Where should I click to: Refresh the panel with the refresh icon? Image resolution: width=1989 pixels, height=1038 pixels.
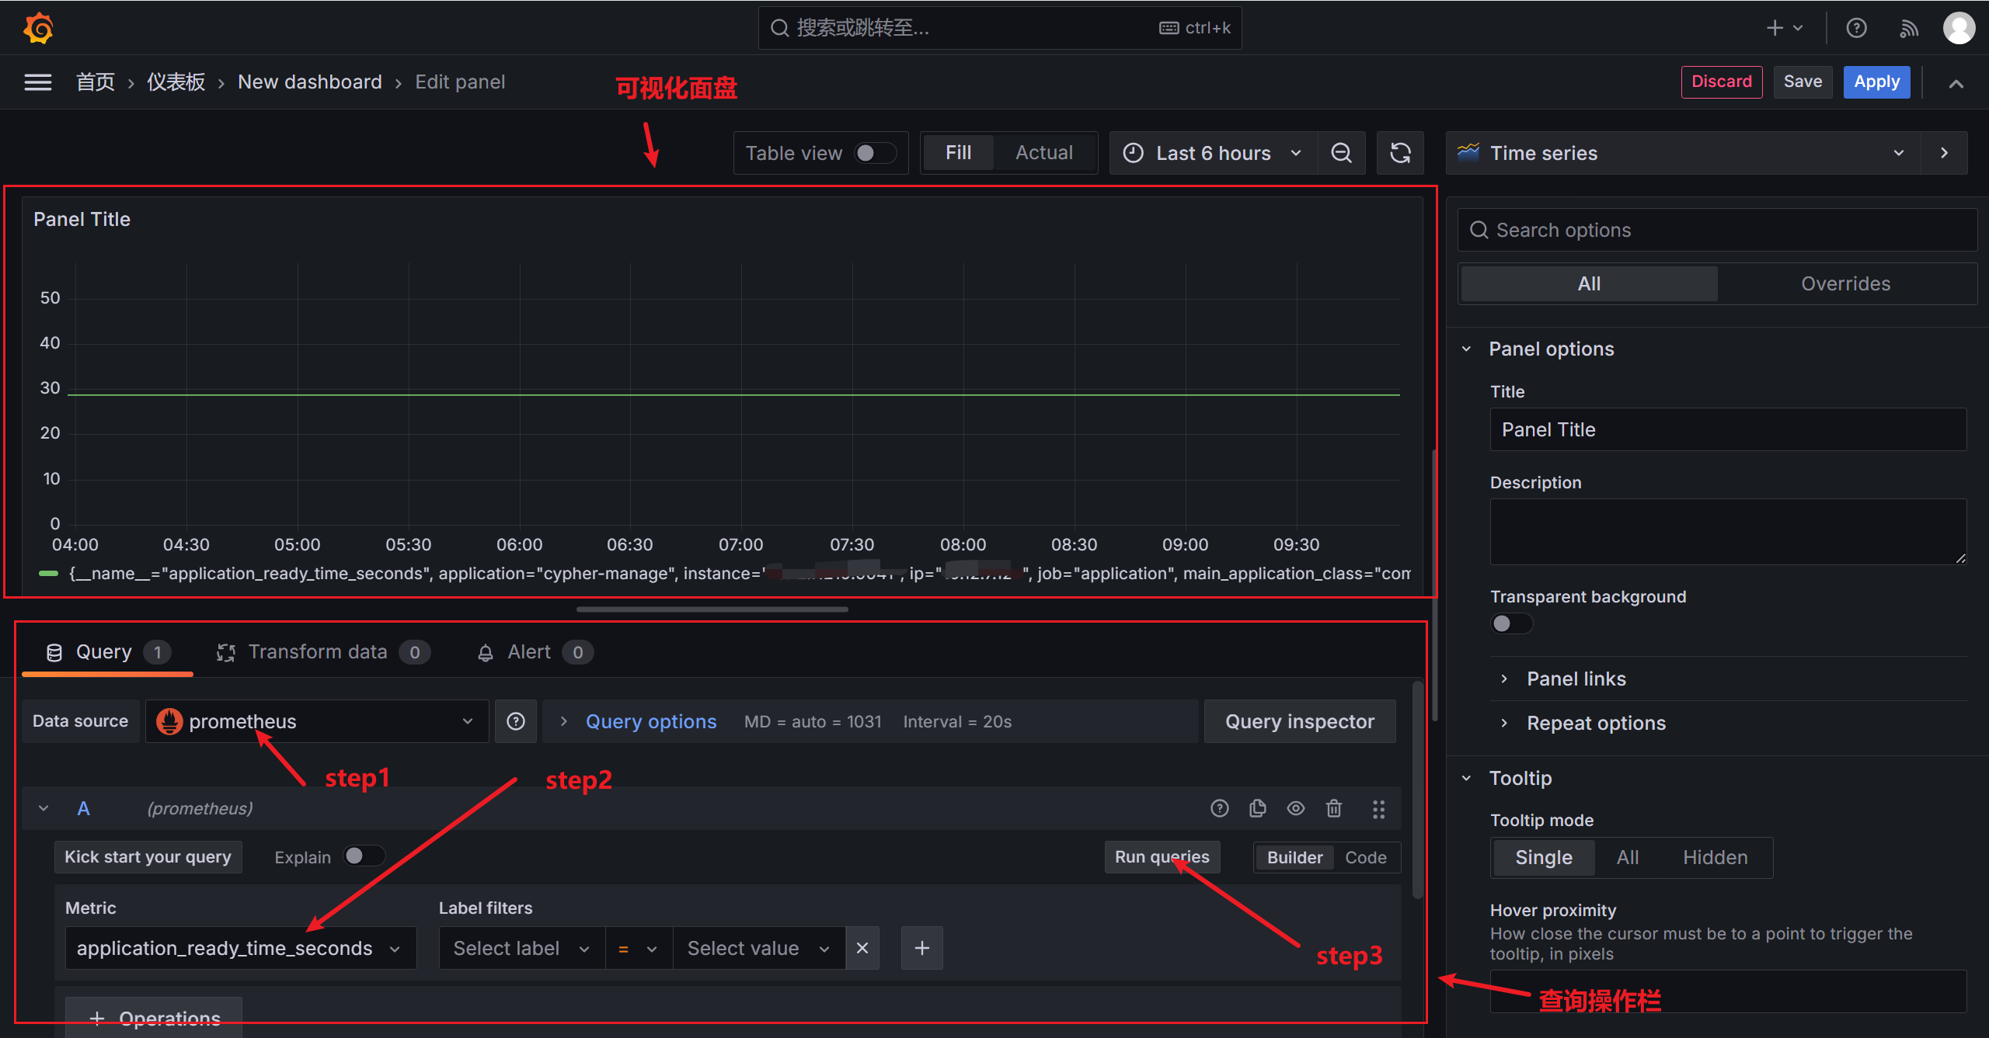pyautogui.click(x=1400, y=153)
